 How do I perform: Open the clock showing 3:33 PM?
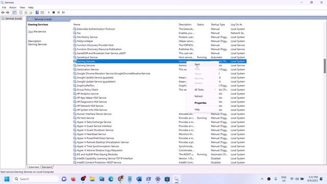[312, 179]
